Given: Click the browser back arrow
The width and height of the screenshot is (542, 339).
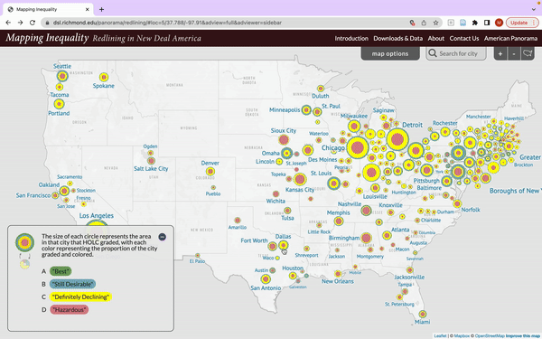Looking at the screenshot, I should (8, 23).
